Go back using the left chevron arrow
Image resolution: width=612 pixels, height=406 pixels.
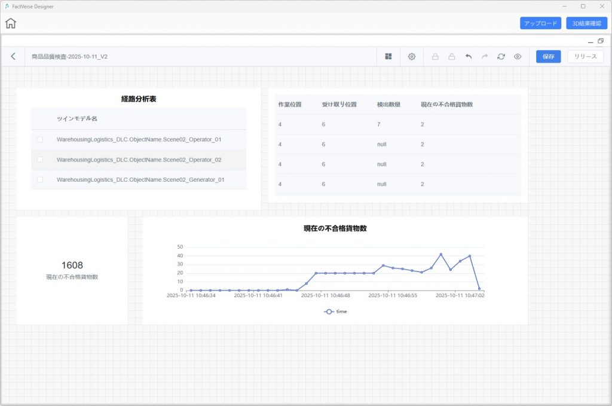pyautogui.click(x=13, y=56)
